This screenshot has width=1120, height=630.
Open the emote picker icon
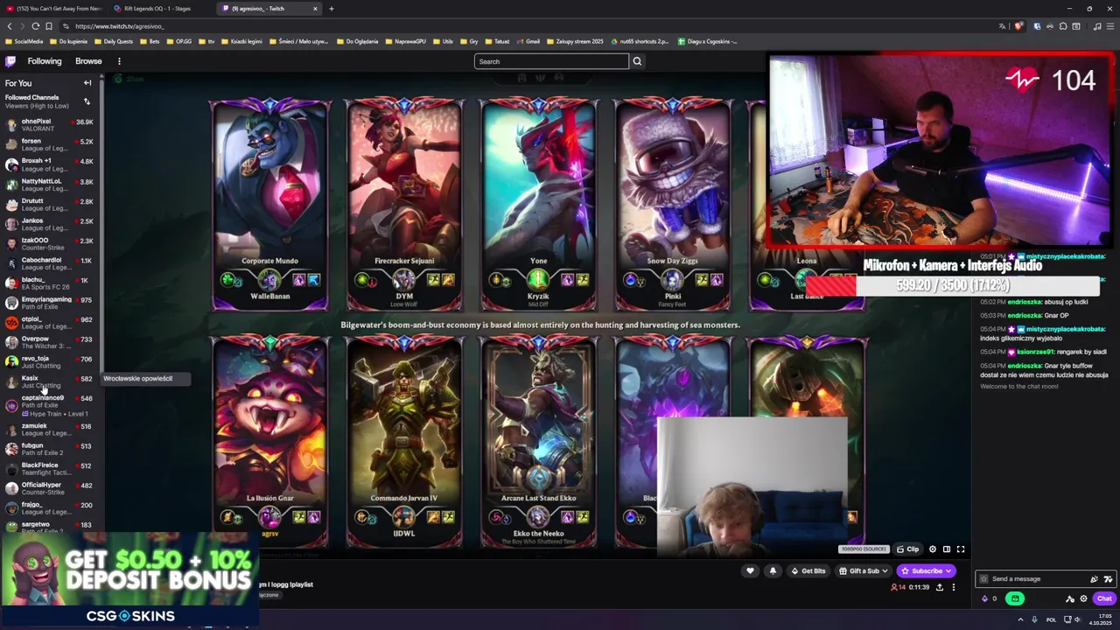pyautogui.click(x=1108, y=579)
